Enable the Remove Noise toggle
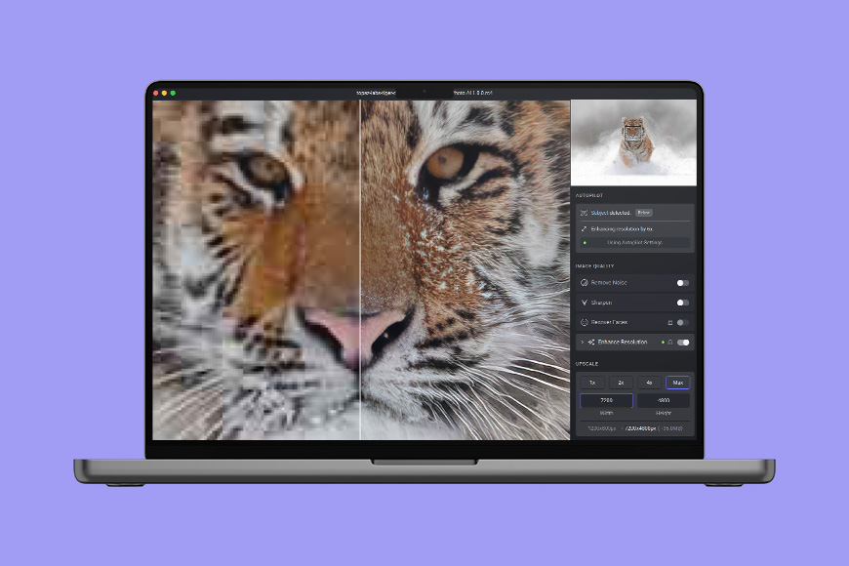This screenshot has height=566, width=849. [683, 283]
